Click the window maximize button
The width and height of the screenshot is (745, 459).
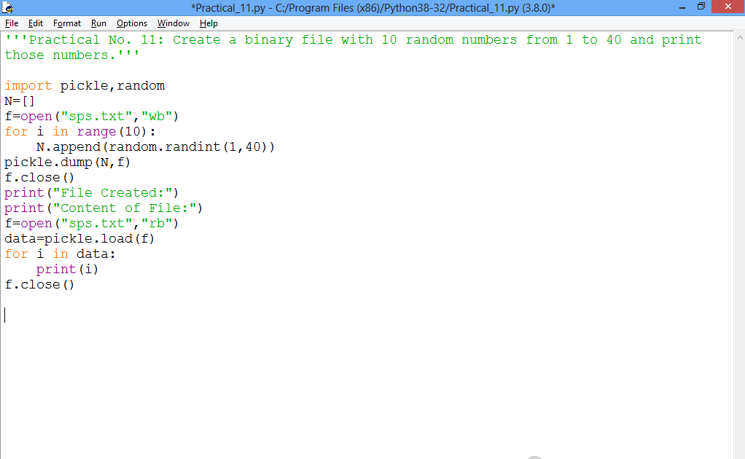[701, 7]
